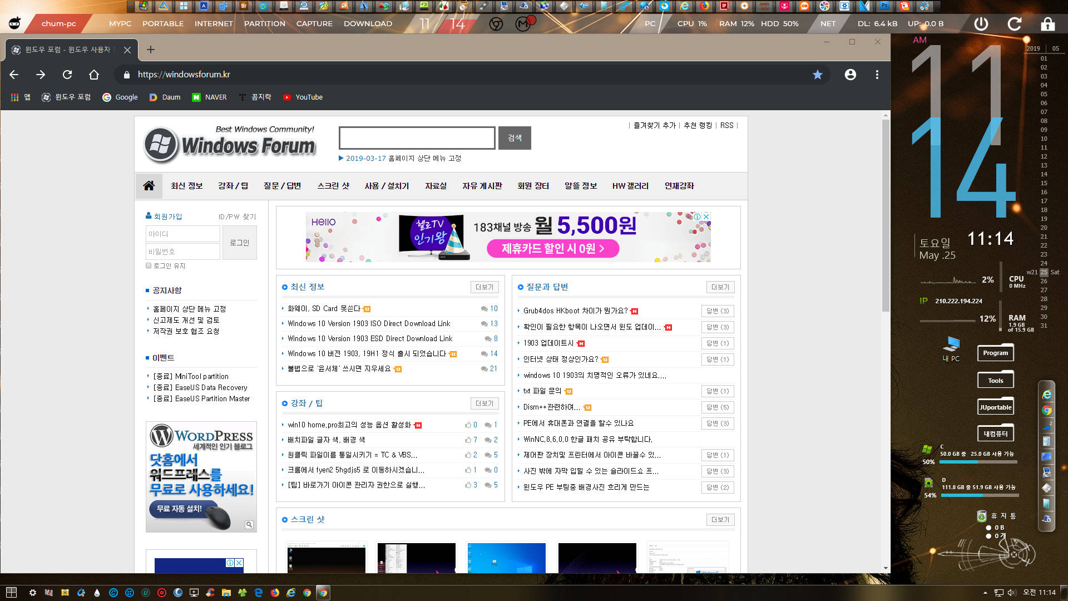
Task: Open the NAVER bookmark
Action: coord(210,97)
